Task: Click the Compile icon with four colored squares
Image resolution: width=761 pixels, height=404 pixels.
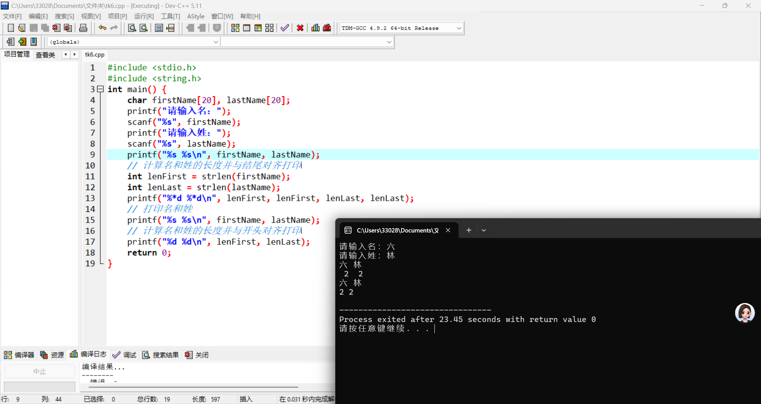Action: click(235, 28)
